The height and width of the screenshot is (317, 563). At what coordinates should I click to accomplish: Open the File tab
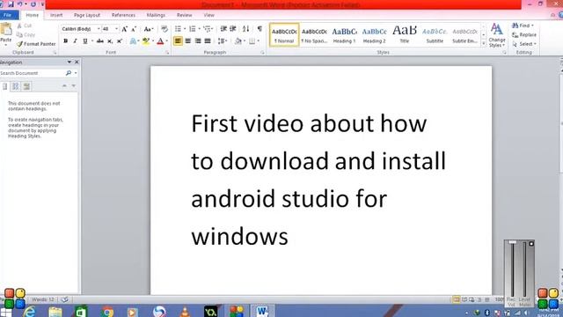click(8, 15)
